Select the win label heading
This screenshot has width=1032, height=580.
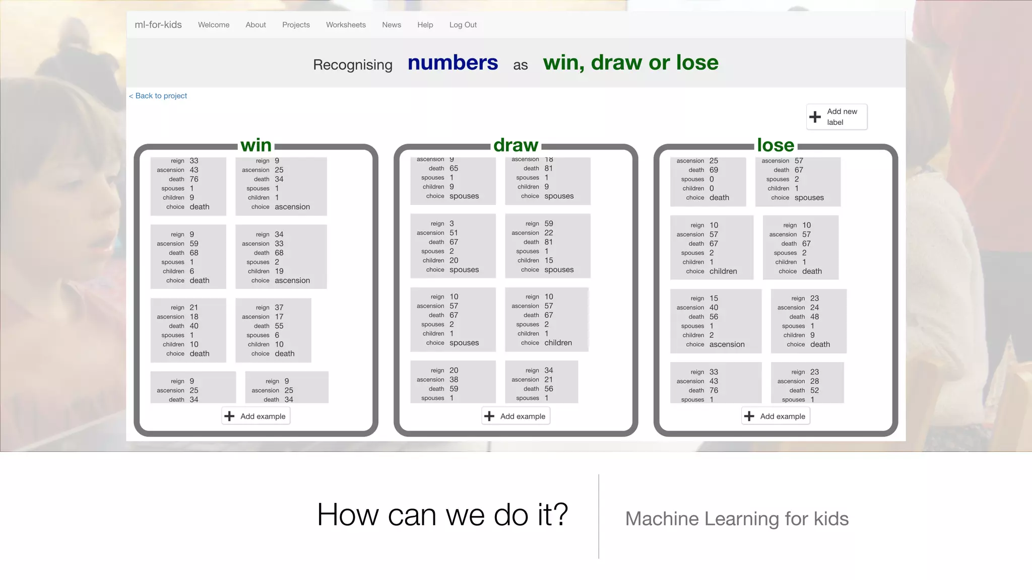pos(256,146)
